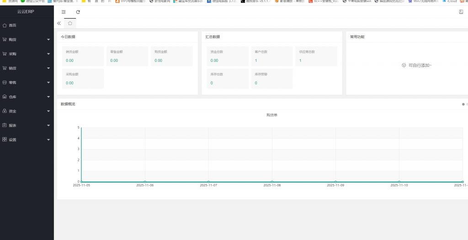Image resolution: width=468 pixels, height=240 pixels.
Task: Click the chart data point for 2025-11-05
Action: point(81,182)
